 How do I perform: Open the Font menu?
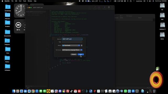20,1
